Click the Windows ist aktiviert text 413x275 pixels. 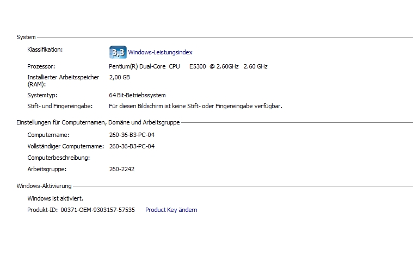coord(56,198)
